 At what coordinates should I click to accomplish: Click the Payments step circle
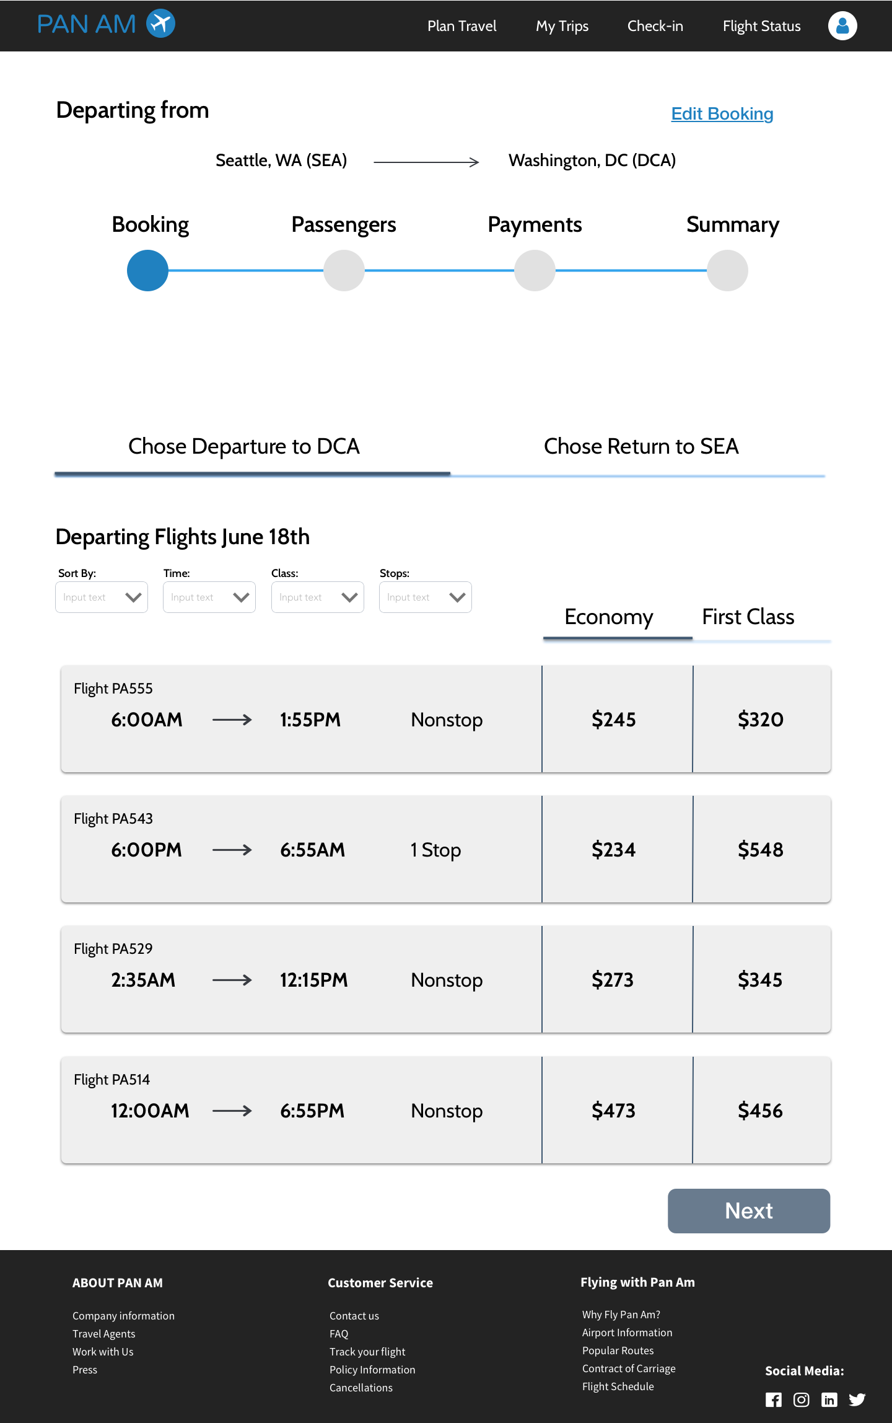pyautogui.click(x=535, y=270)
